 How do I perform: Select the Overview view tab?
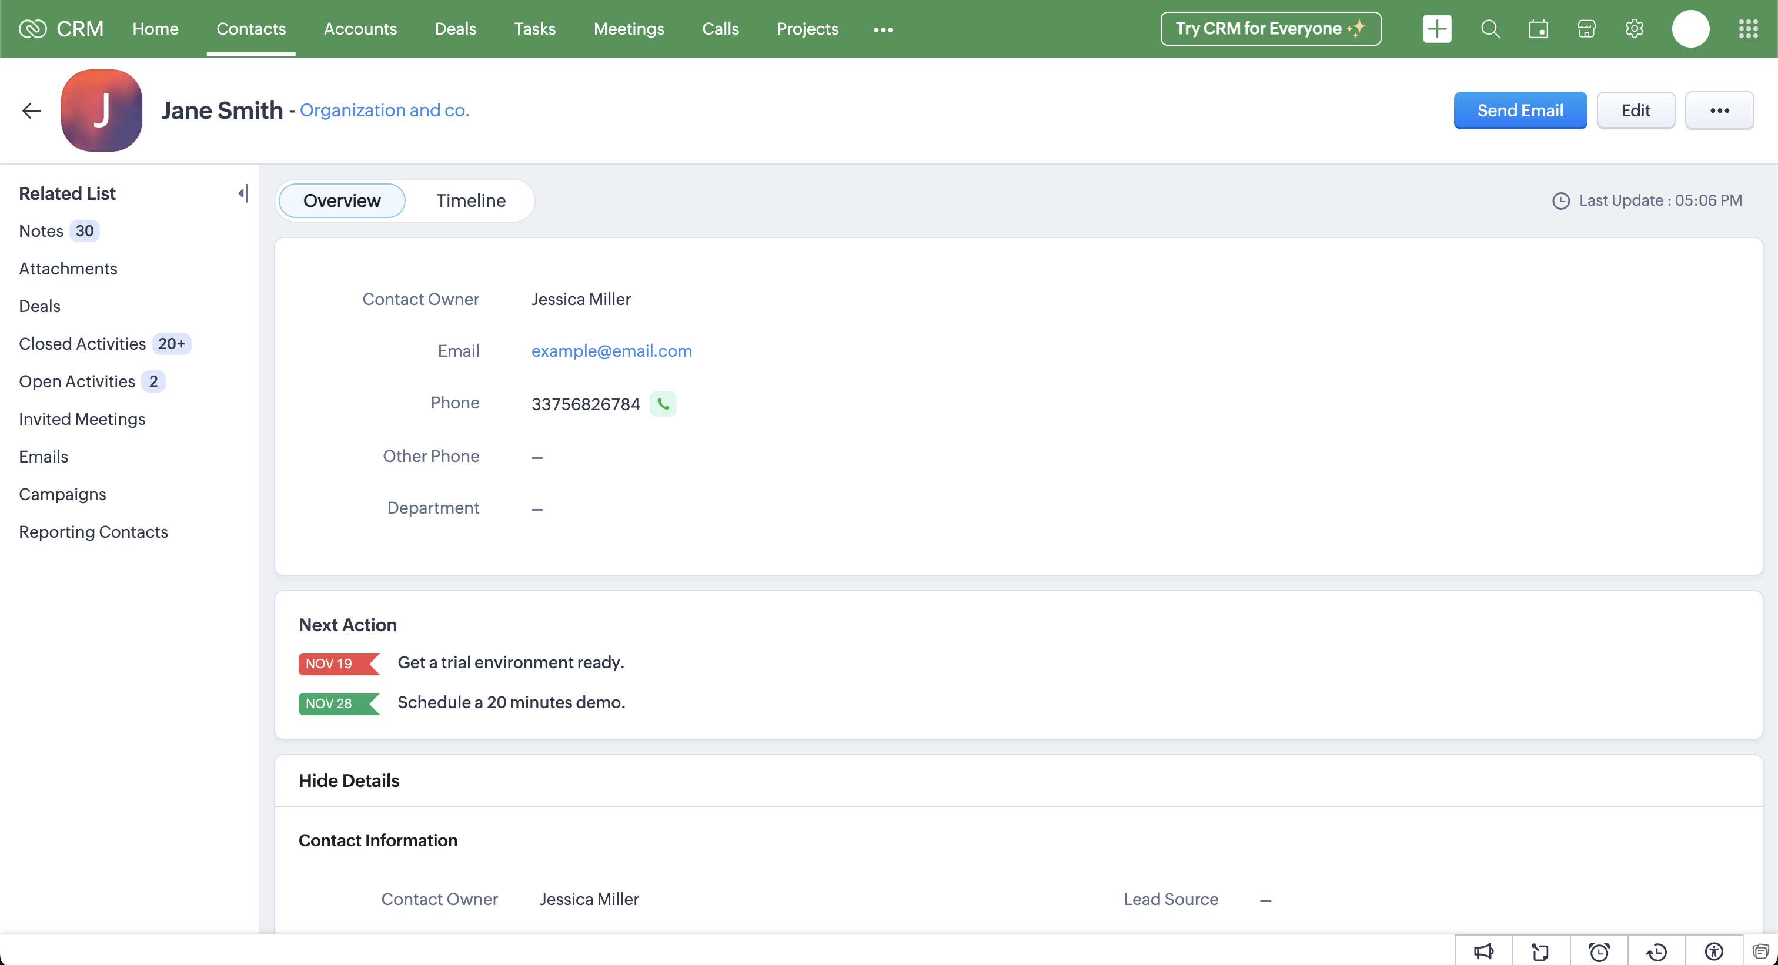[342, 201]
